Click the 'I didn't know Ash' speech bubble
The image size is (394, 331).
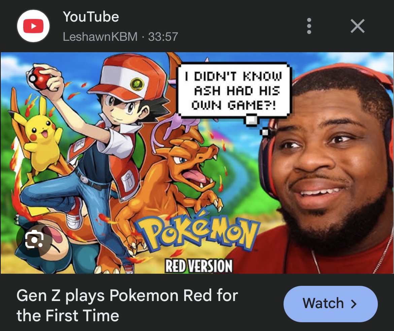(x=234, y=91)
